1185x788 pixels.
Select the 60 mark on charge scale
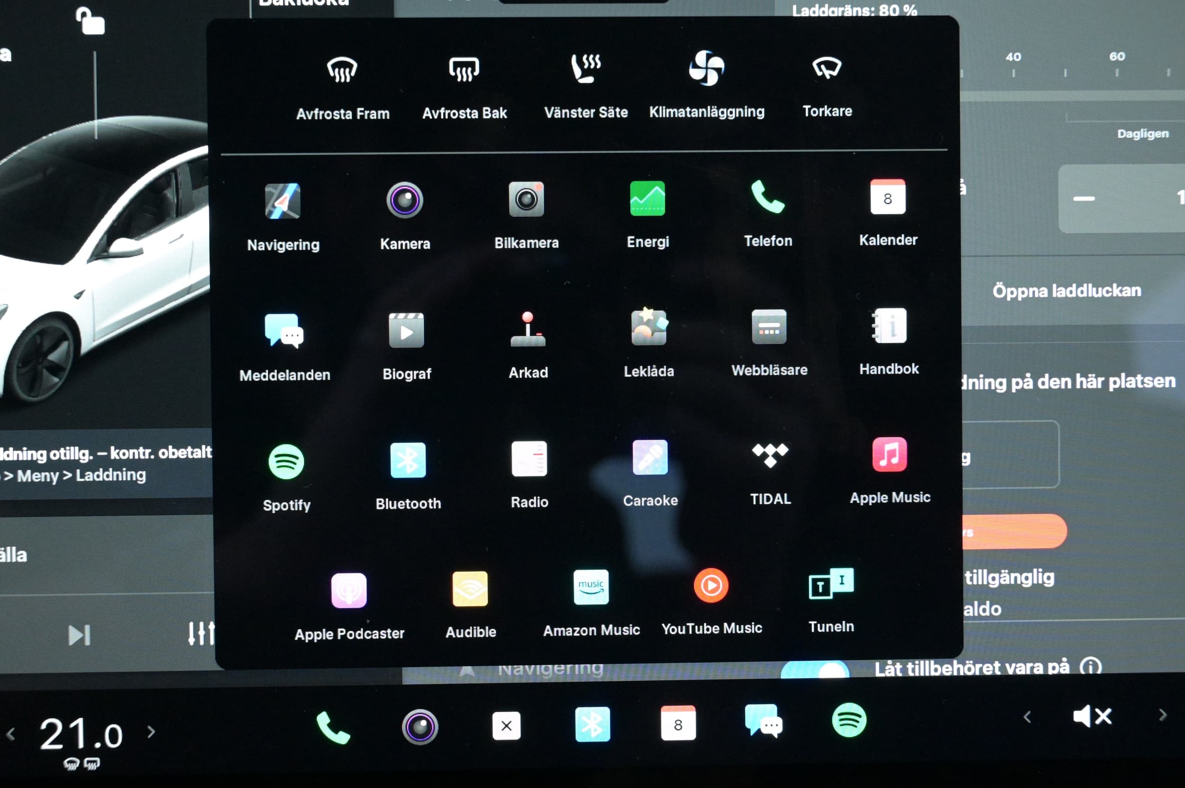pyautogui.click(x=1117, y=56)
